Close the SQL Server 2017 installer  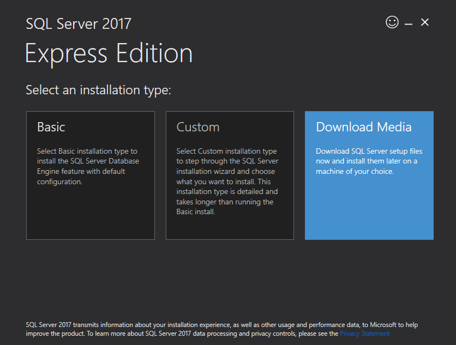click(x=425, y=22)
